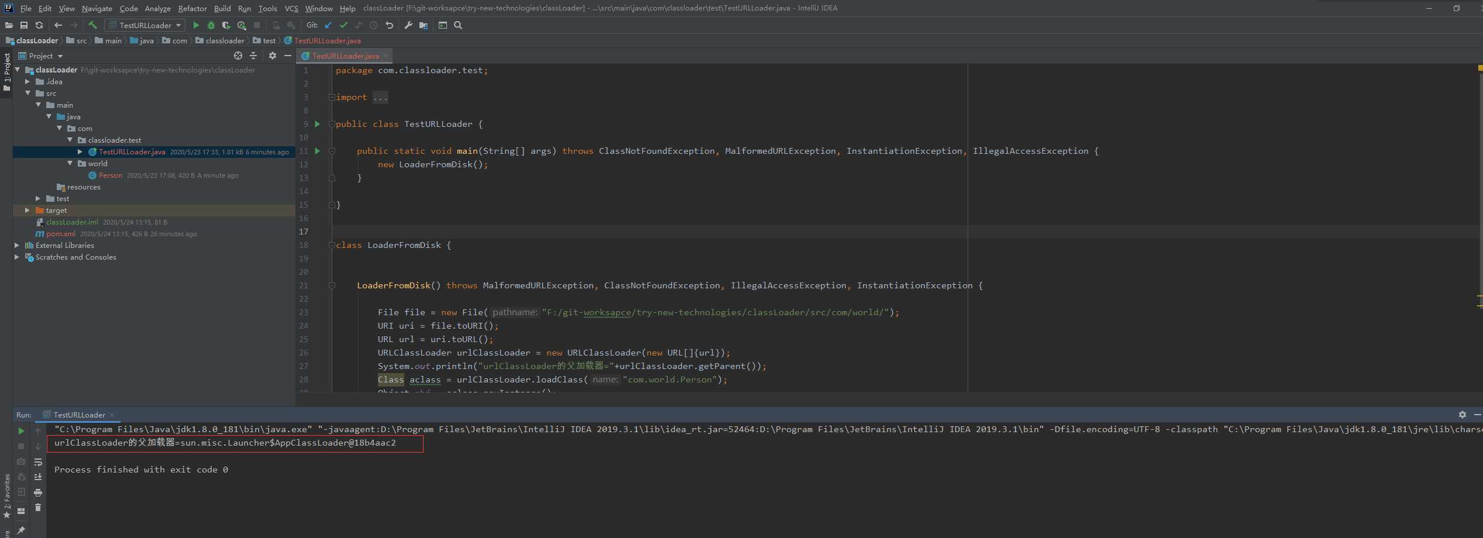
Task: Expand External Libraries node
Action: point(17,245)
